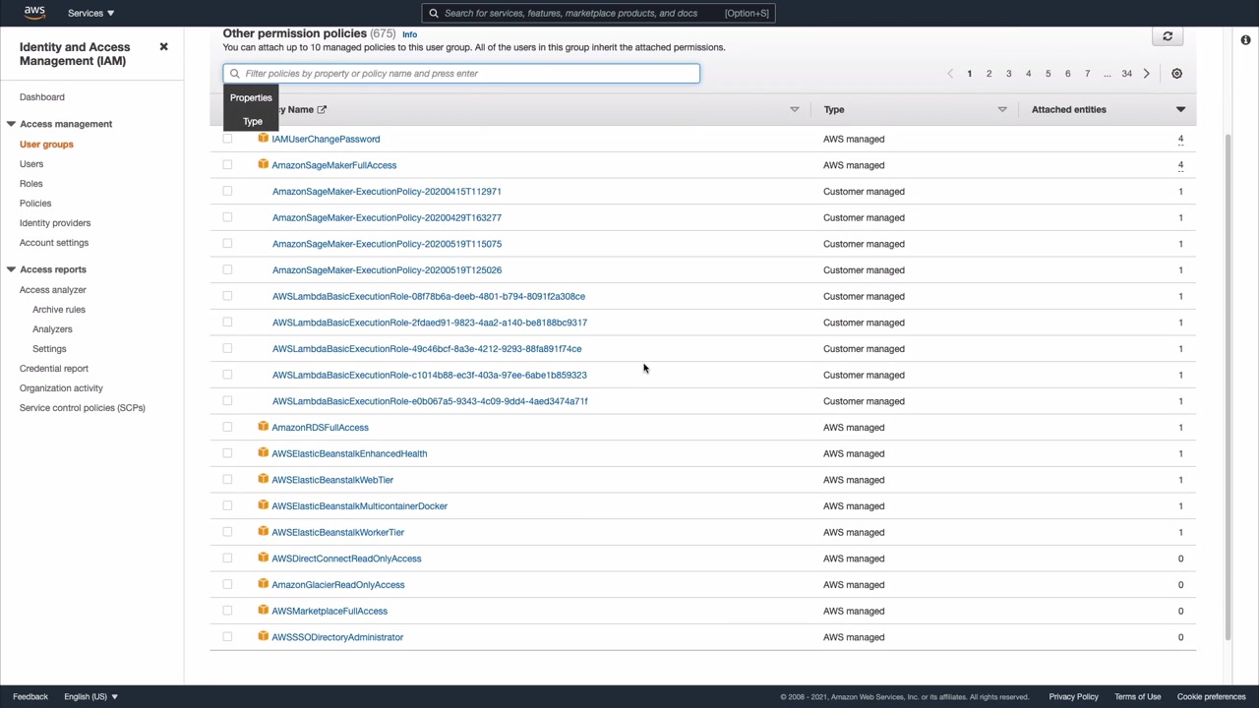This screenshot has width=1259, height=708.
Task: Check the AWSDirectConnectReadOnlyAccess checkbox
Action: click(x=227, y=559)
